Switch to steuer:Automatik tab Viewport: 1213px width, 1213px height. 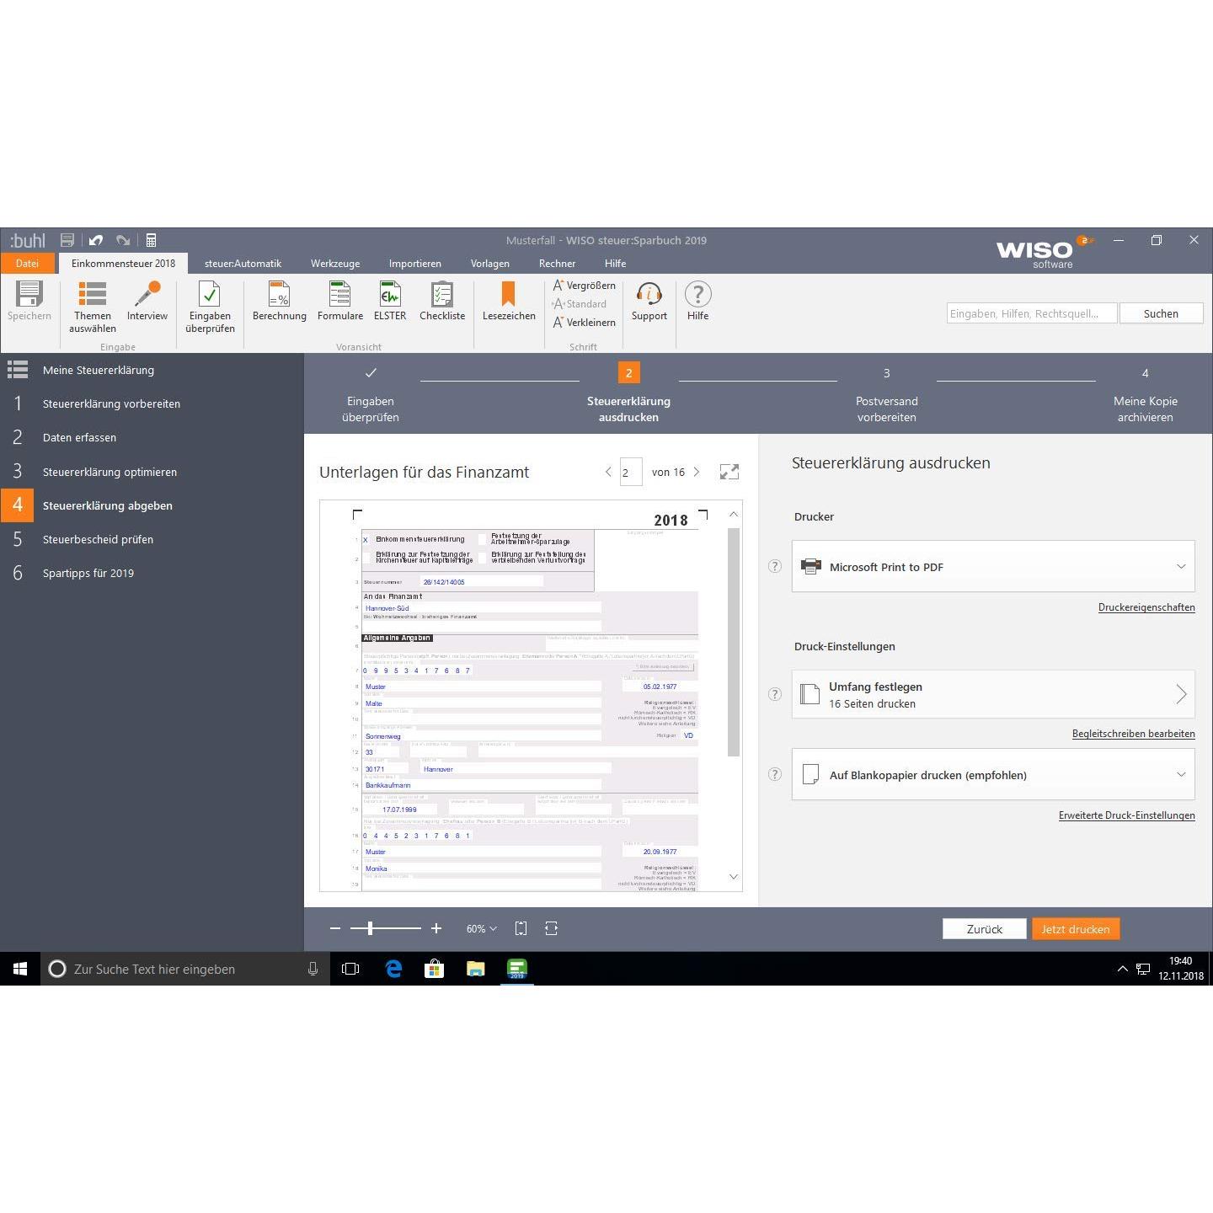[x=243, y=264]
